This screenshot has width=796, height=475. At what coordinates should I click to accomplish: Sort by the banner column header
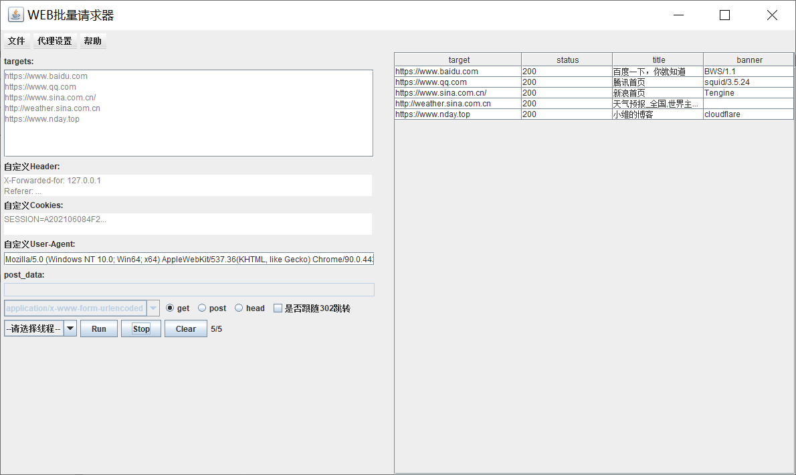point(749,60)
